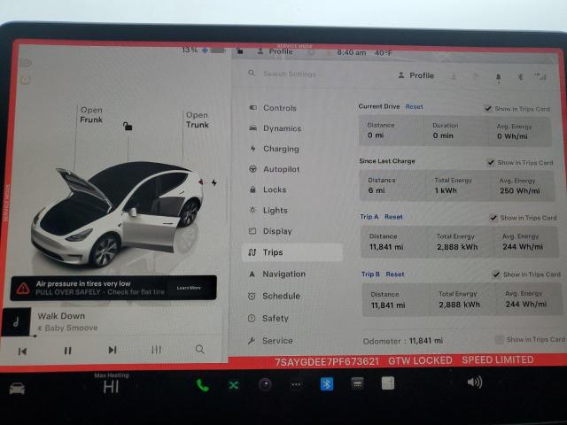Tap the Odometer reading 11,841 mi
The height and width of the screenshot is (425, 567).
[425, 341]
